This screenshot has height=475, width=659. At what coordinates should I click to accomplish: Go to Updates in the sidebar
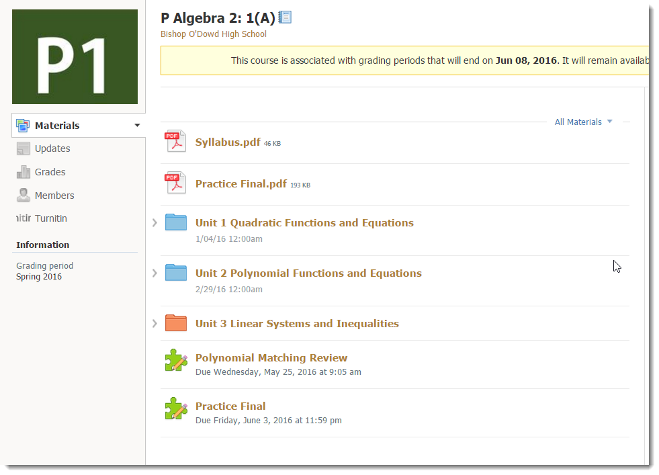pos(52,148)
